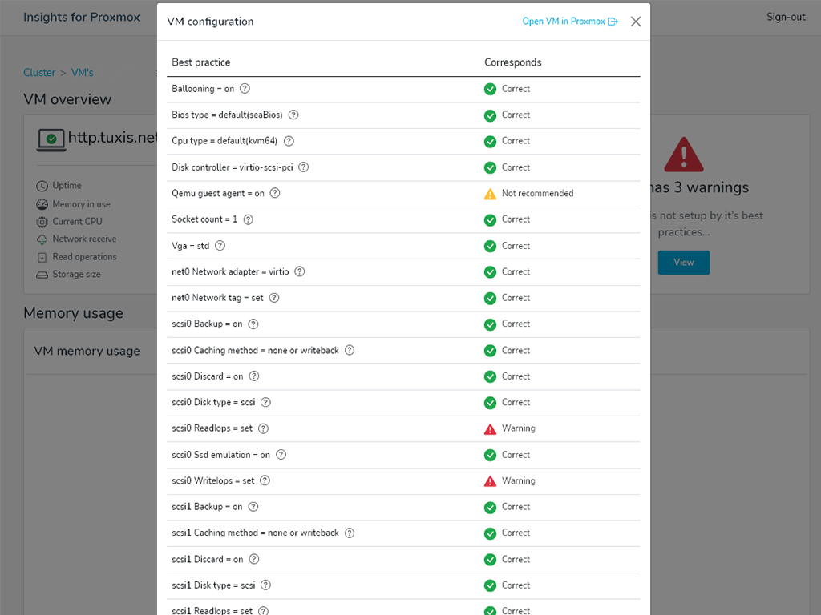Click the yellow Not recommended warning icon
Viewport: 821px width, 615px height.
point(490,194)
